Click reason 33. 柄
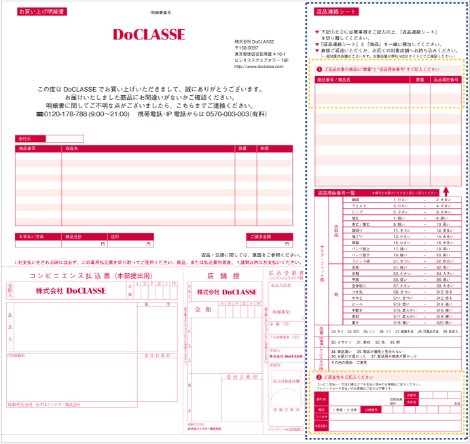Screen dimensions: 470x444 pos(395,342)
